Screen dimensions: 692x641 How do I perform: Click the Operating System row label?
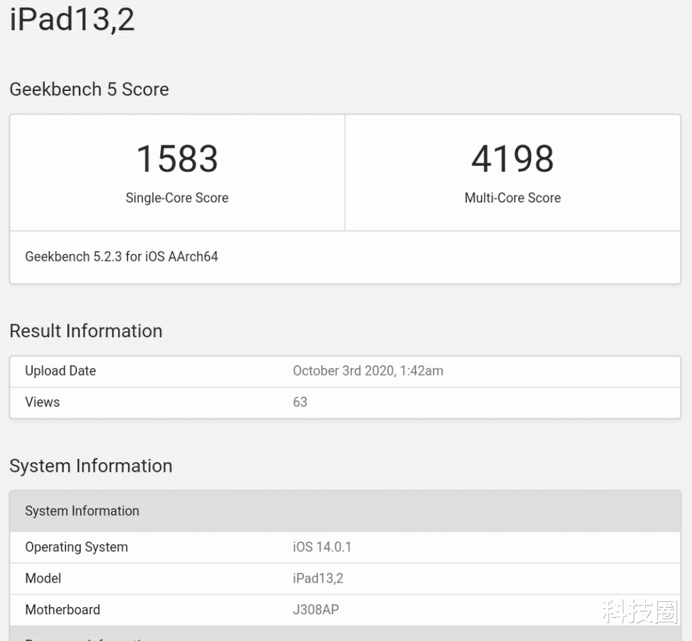point(76,547)
